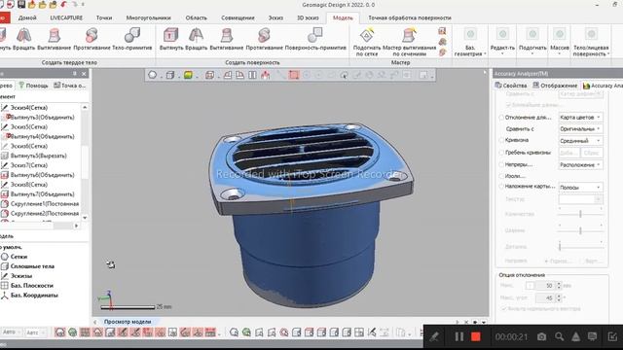Viewport: 623px width, 350px height.
Task: Select solid body Вытягивание tool
Action: click(55, 39)
